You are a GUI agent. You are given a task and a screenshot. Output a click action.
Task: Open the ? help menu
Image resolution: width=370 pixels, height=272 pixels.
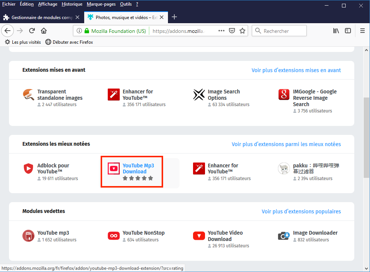(137, 4)
